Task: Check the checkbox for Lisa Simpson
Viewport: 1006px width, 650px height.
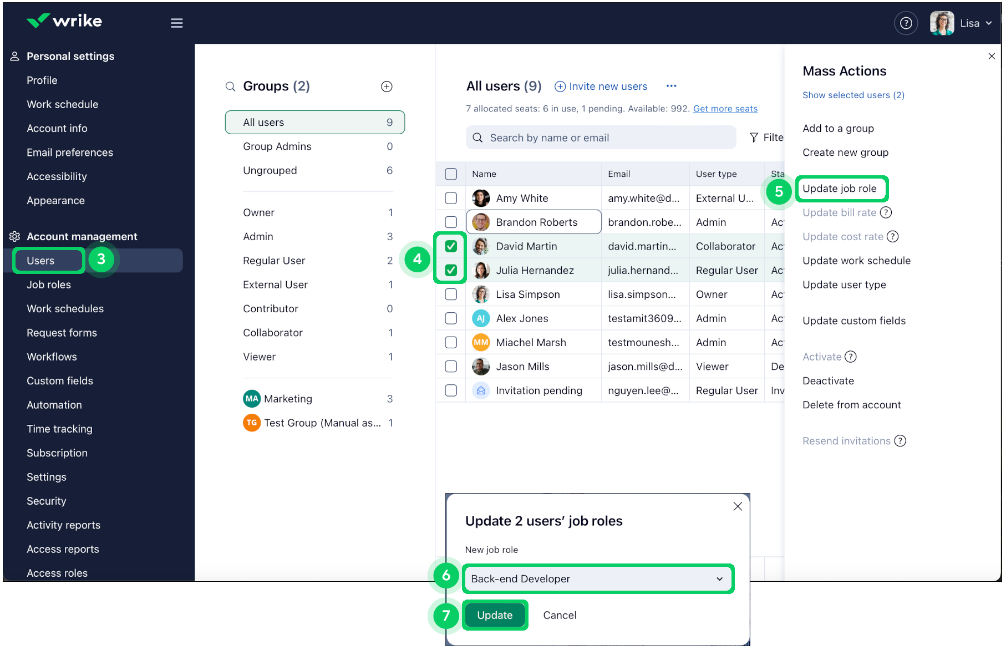Action: tap(450, 294)
